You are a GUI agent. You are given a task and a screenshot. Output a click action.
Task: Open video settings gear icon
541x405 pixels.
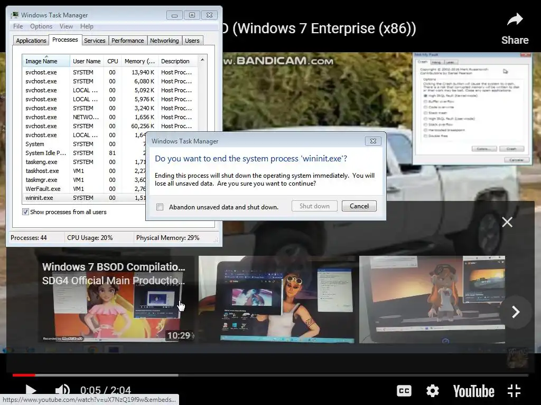pyautogui.click(x=432, y=391)
